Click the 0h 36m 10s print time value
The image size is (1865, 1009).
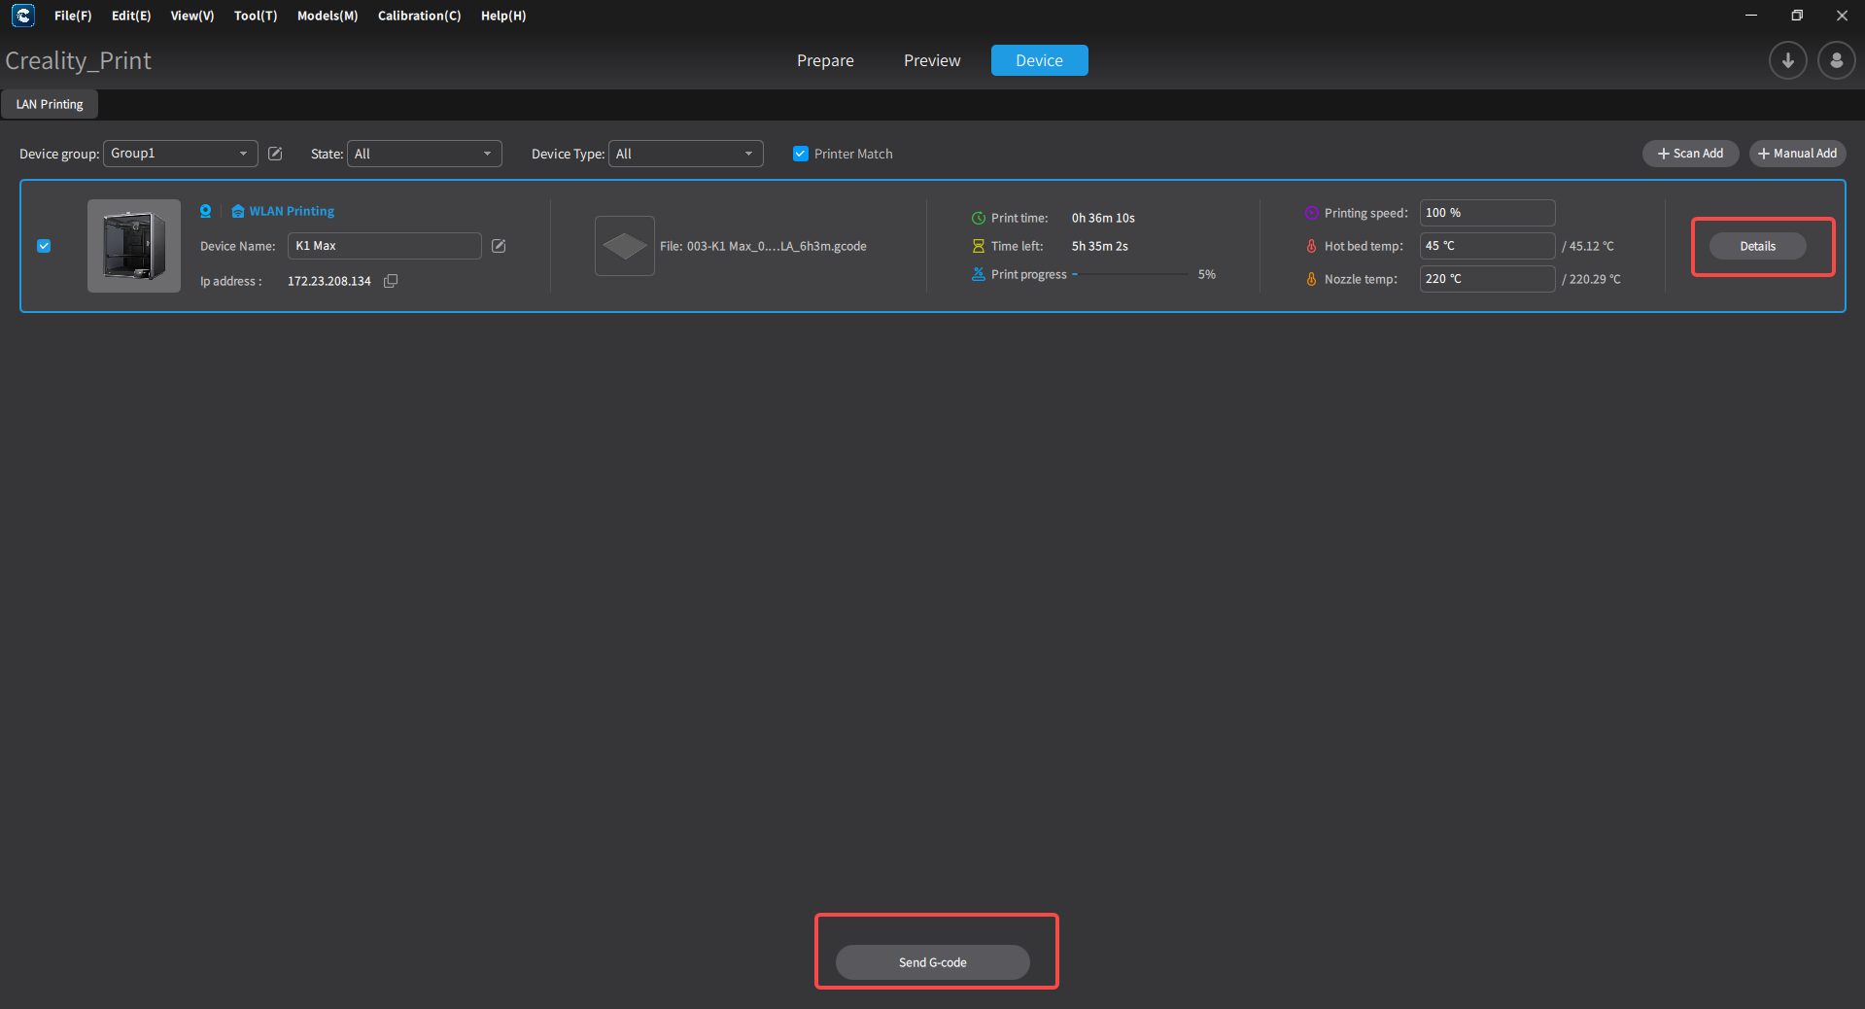[1103, 218]
